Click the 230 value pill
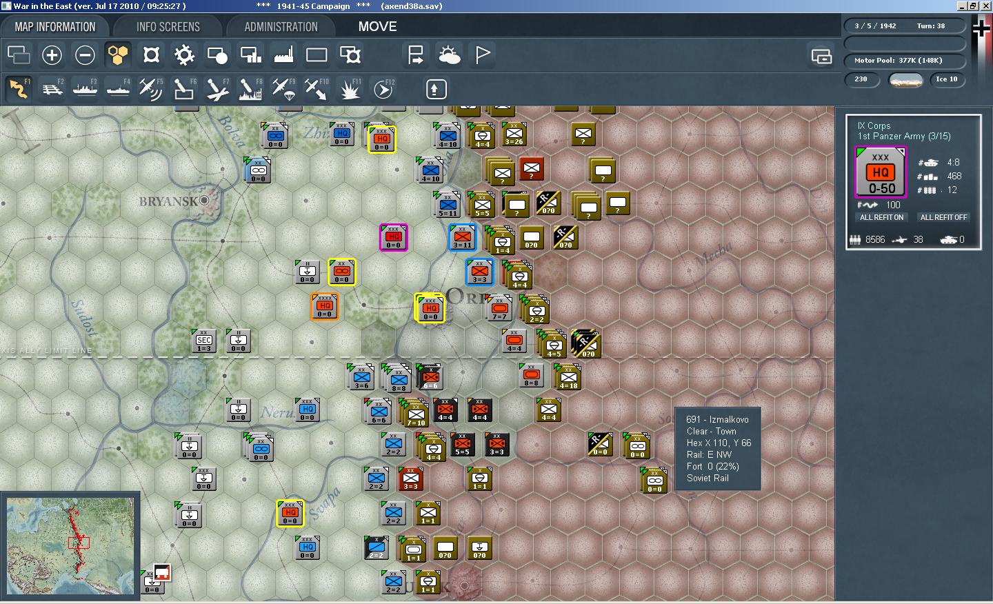 point(861,79)
